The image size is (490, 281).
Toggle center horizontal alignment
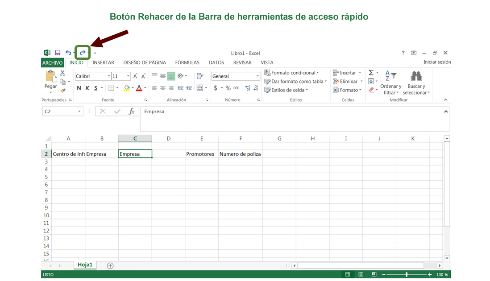(x=163, y=88)
